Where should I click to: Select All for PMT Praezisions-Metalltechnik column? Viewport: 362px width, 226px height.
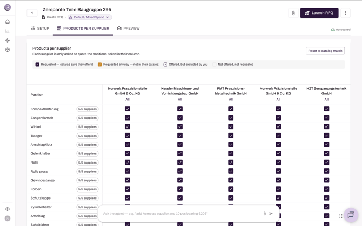231,100
